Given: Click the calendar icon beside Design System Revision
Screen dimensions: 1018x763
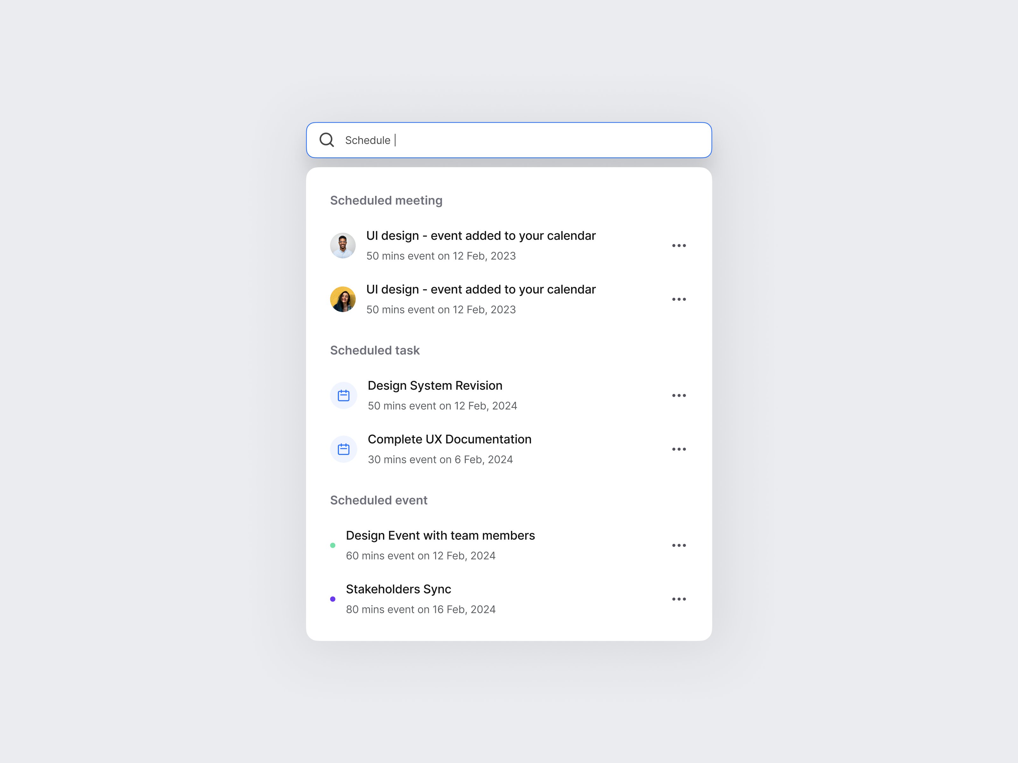Looking at the screenshot, I should tap(343, 395).
